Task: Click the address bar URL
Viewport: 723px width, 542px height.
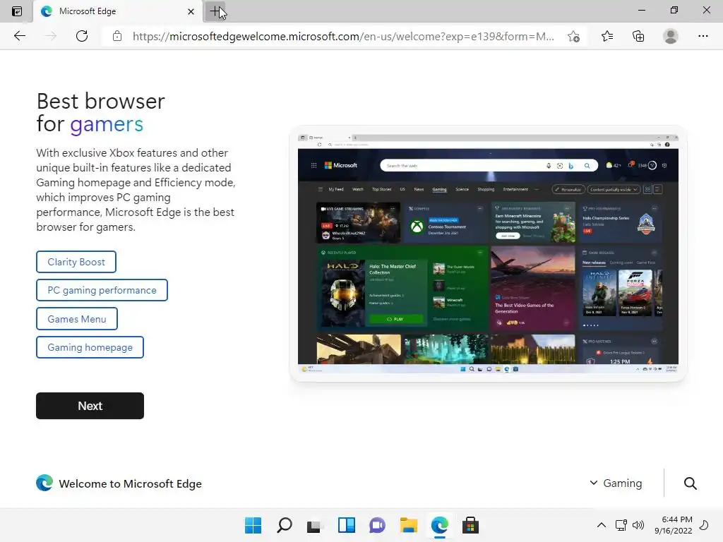Action: [343, 37]
